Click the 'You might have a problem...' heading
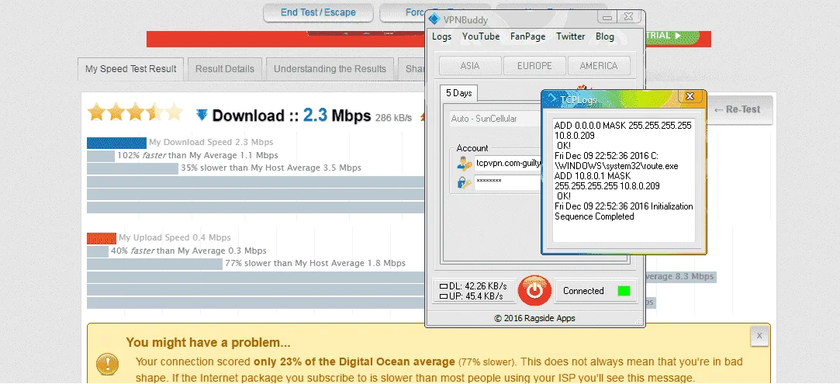Viewport: 840px width, 384px height. click(x=209, y=342)
